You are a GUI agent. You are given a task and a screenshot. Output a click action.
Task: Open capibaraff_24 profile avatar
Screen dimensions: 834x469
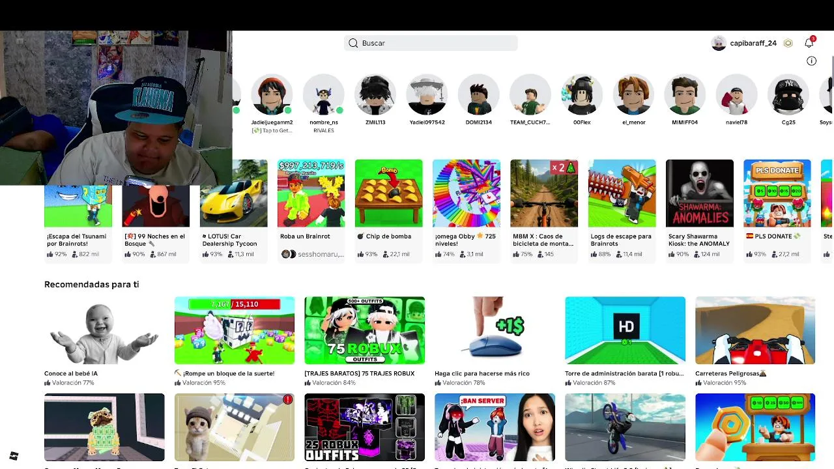tap(719, 43)
